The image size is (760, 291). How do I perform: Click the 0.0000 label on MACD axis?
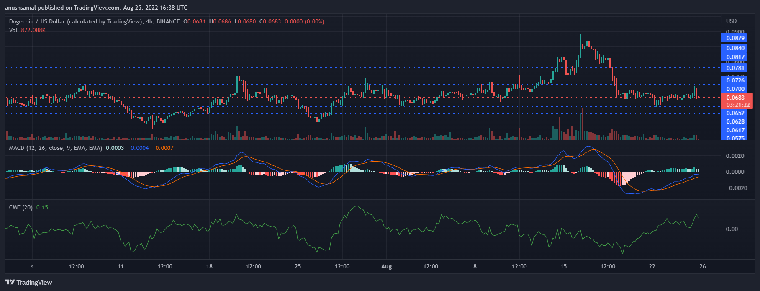coord(735,172)
